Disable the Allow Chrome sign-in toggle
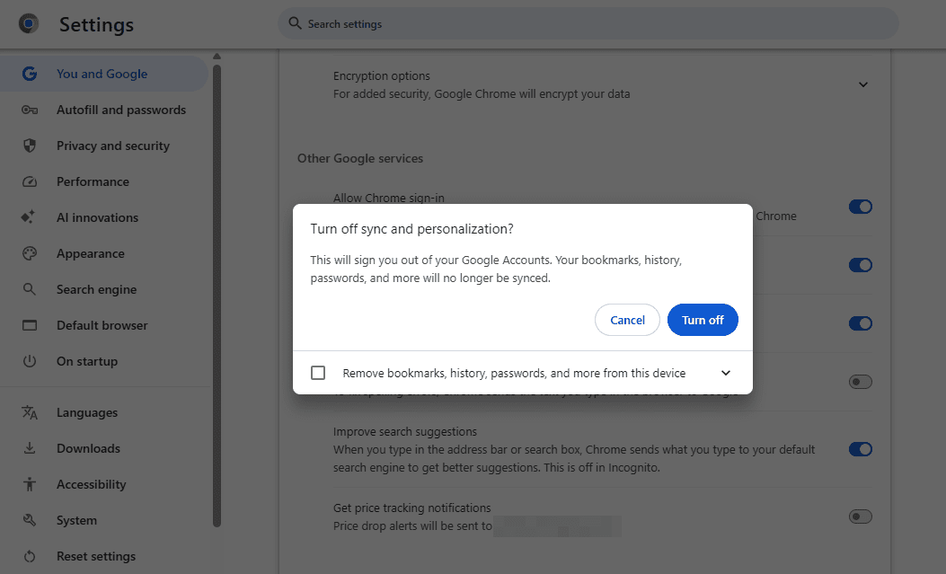The height and width of the screenshot is (574, 946). [860, 207]
